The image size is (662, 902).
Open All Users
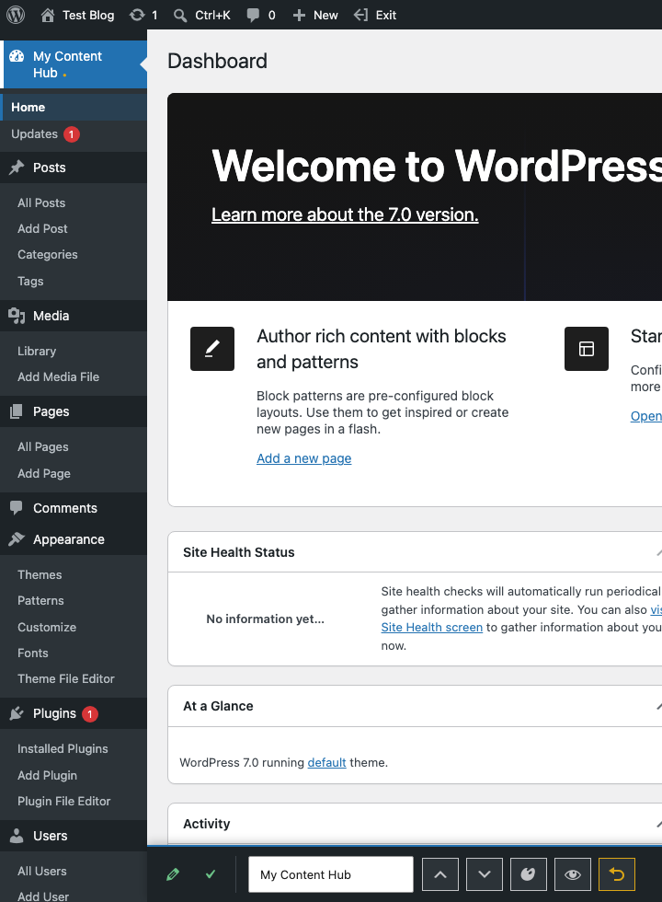tap(42, 871)
